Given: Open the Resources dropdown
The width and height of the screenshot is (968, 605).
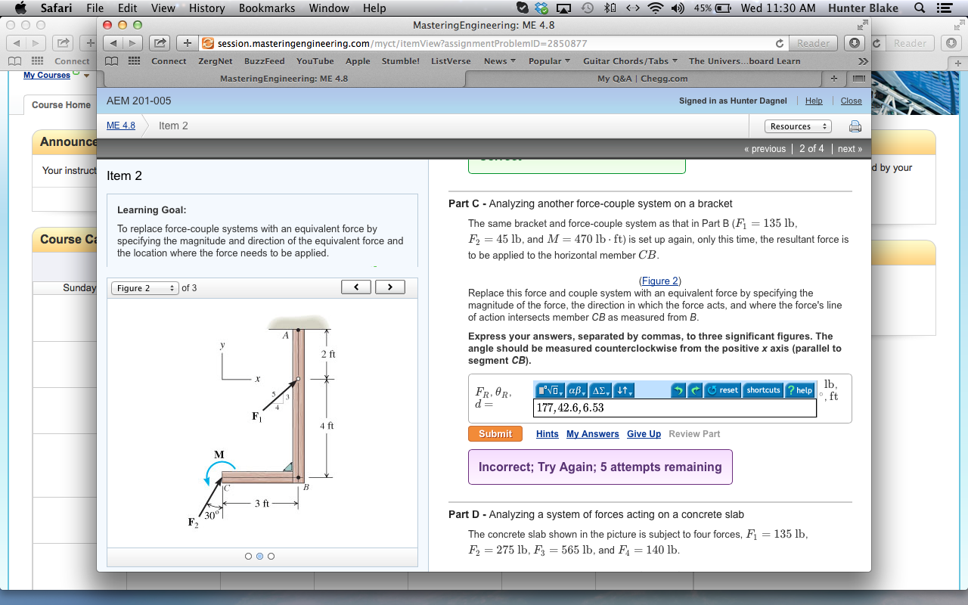Looking at the screenshot, I should pyautogui.click(x=798, y=126).
